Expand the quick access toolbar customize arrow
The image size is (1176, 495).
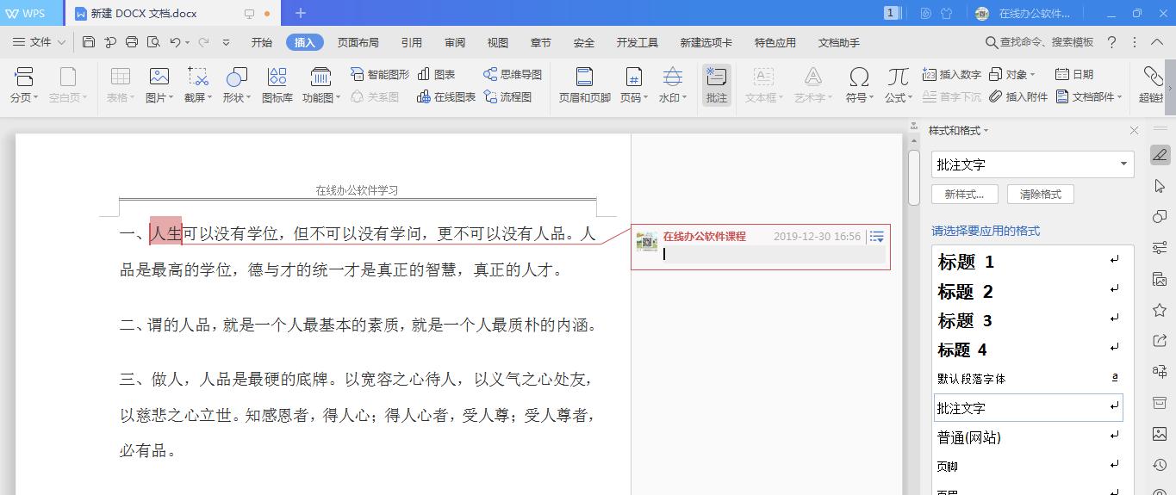coord(227,42)
